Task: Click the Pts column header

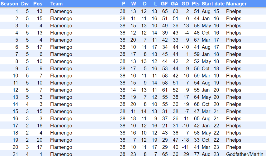Action: (x=196, y=4)
